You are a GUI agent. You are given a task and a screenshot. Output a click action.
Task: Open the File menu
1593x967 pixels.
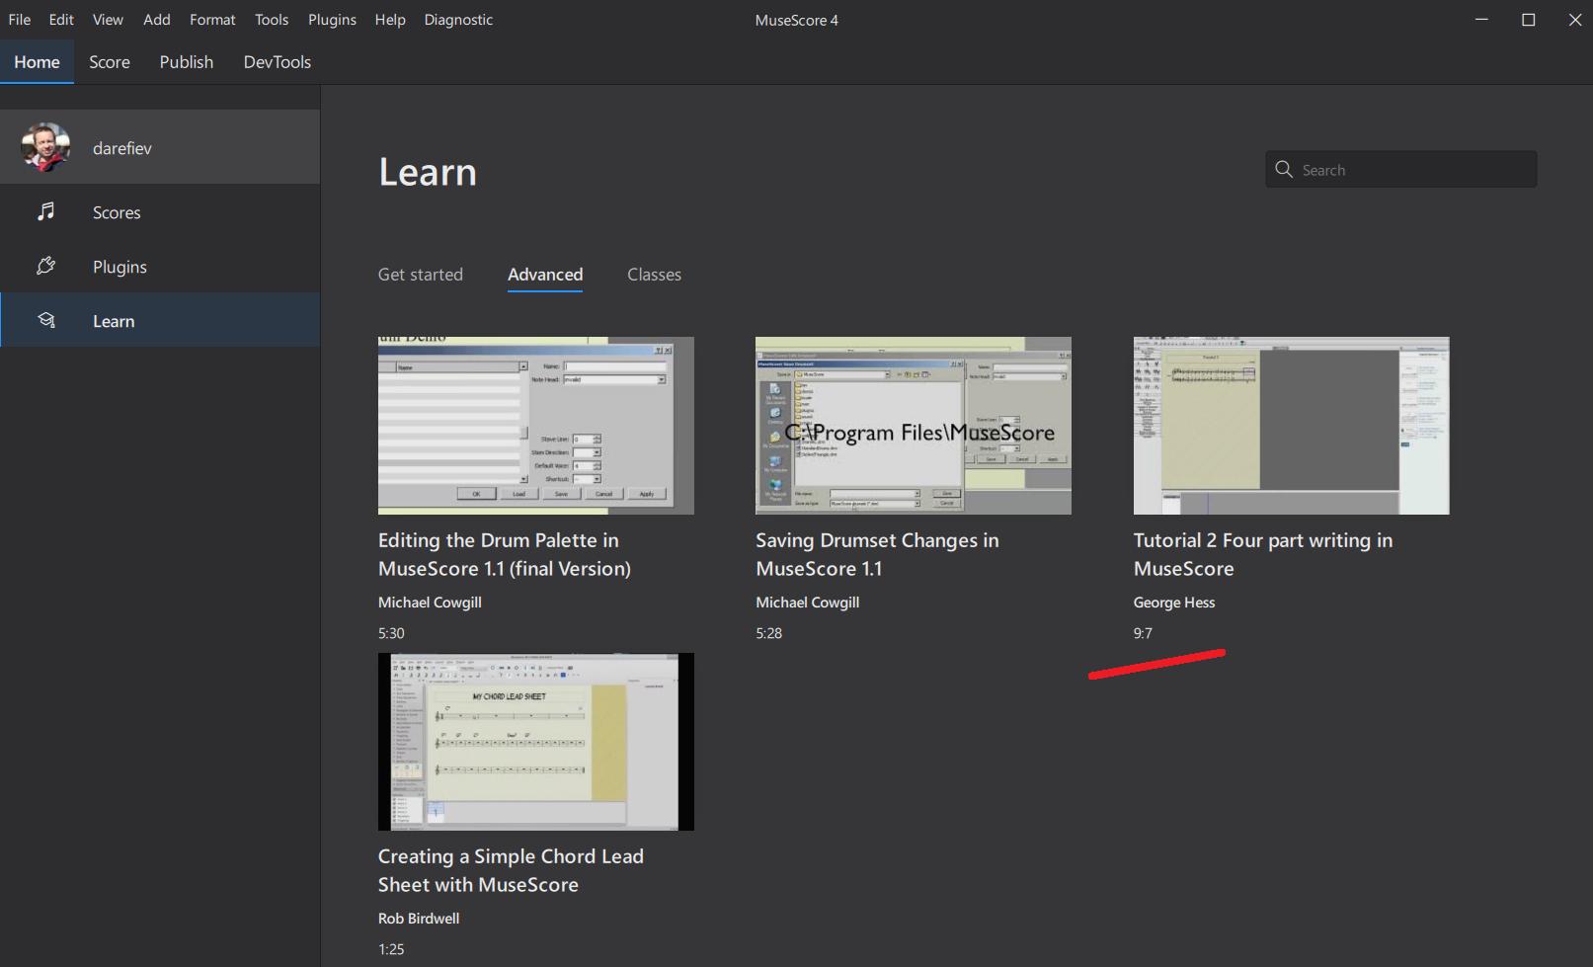19,19
